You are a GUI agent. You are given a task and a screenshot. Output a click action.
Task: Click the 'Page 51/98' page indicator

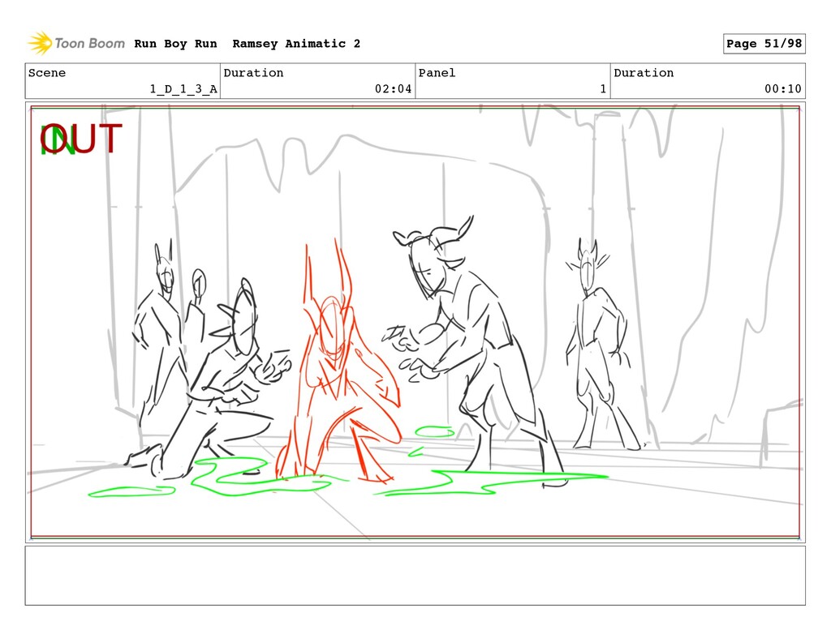[764, 44]
